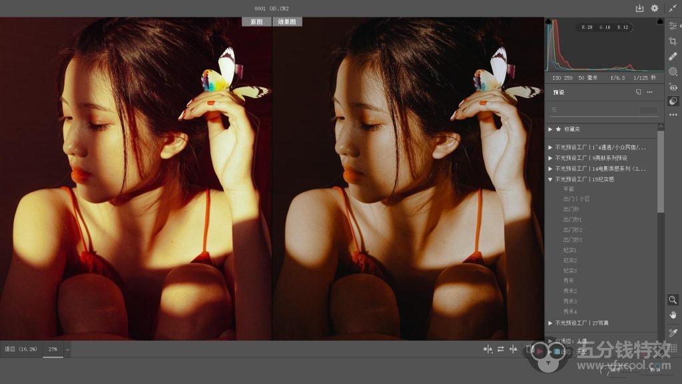
Task: Click the swap before/after settings icon
Action: click(501, 349)
